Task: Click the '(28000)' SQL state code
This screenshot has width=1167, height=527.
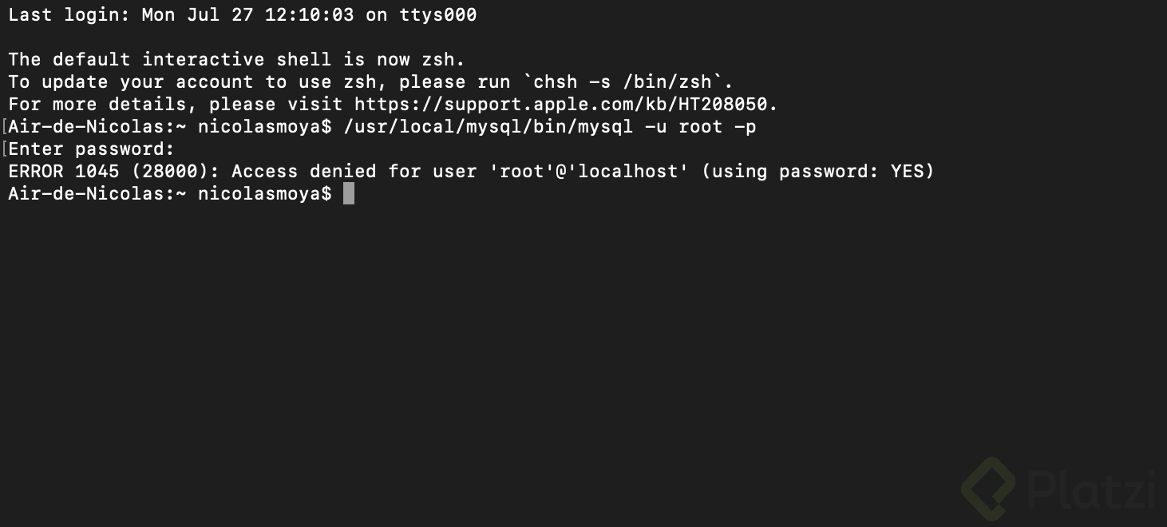Action: click(x=175, y=171)
